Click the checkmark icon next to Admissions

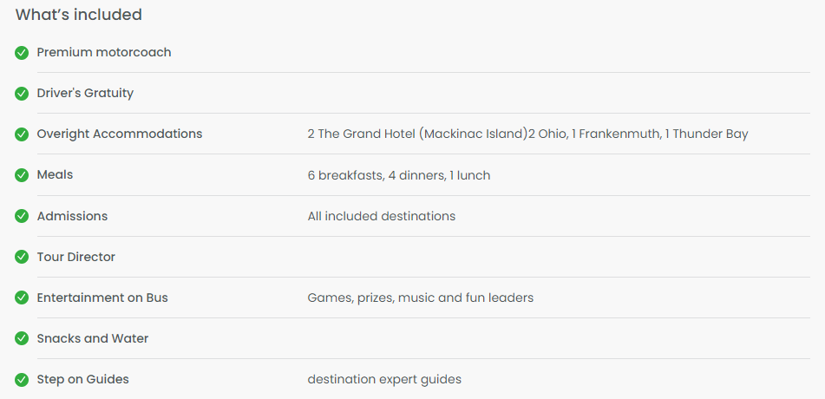click(22, 216)
